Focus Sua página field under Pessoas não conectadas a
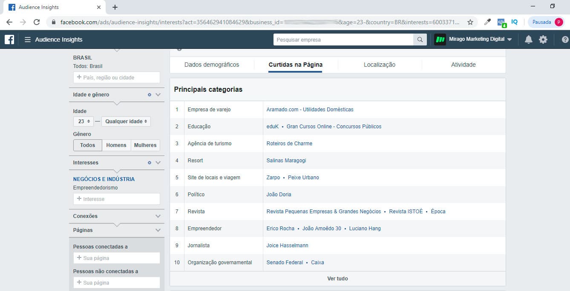The height and width of the screenshot is (291, 570). pyautogui.click(x=117, y=283)
